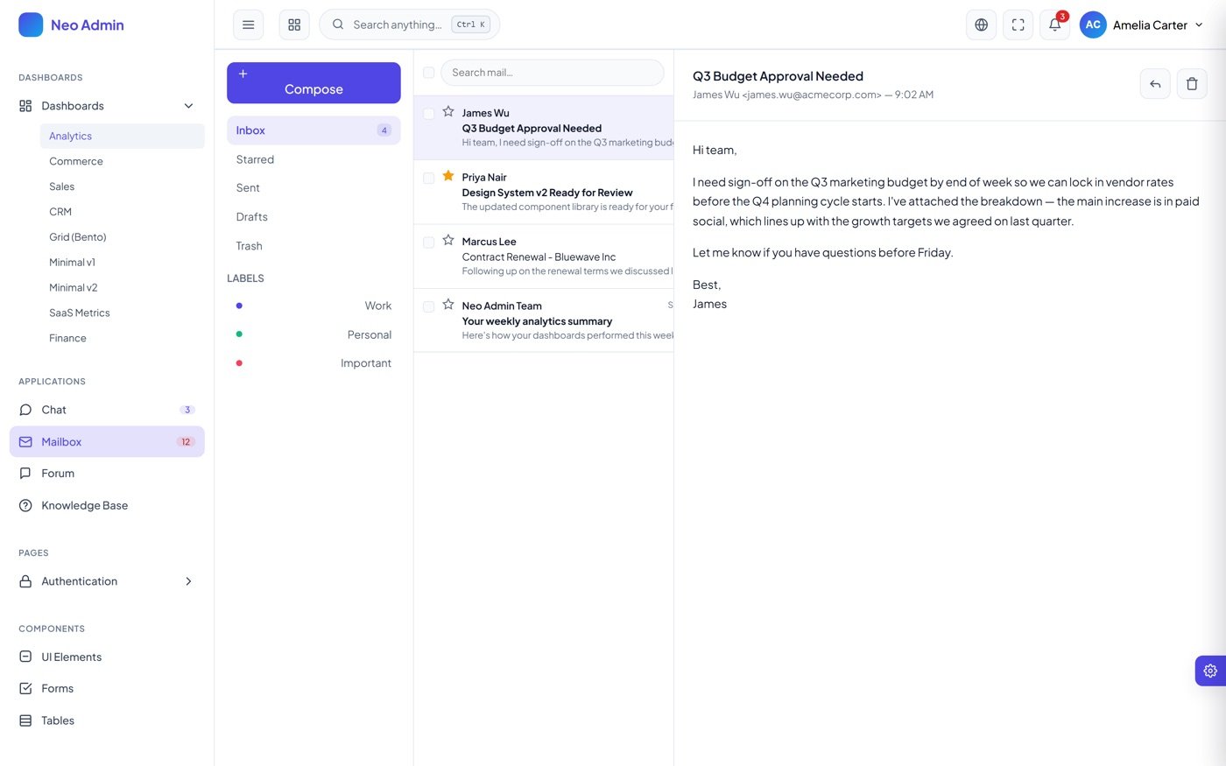Star the Neo Admin Team email

[x=448, y=305]
